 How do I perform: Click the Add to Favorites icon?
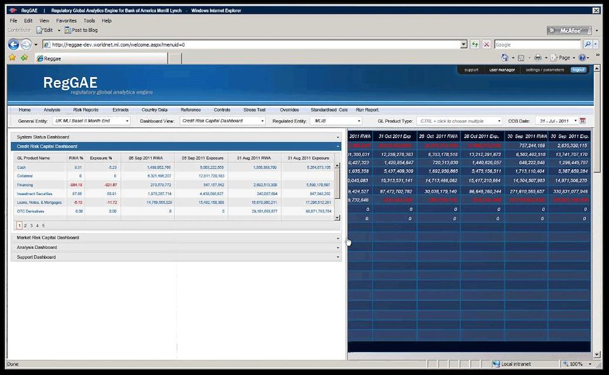[x=24, y=58]
